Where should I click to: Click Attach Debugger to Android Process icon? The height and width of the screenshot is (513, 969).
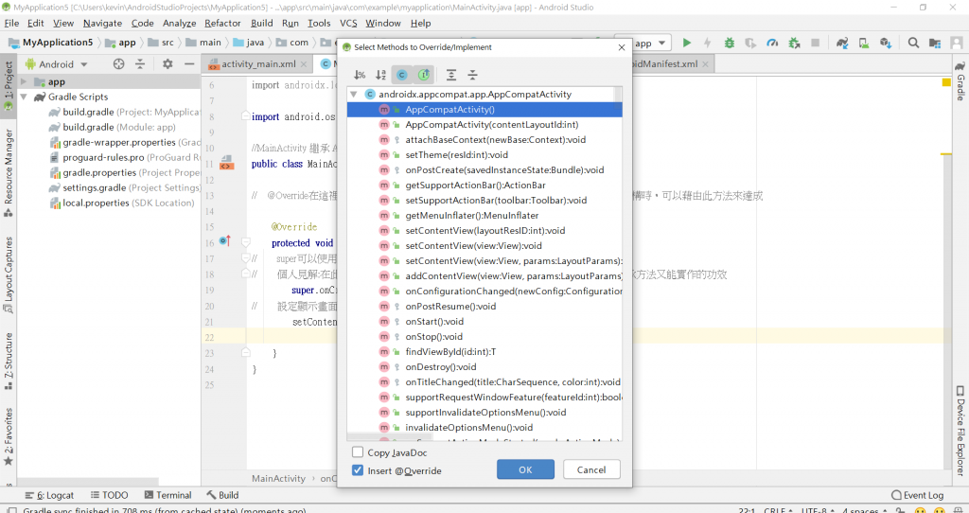pos(794,44)
